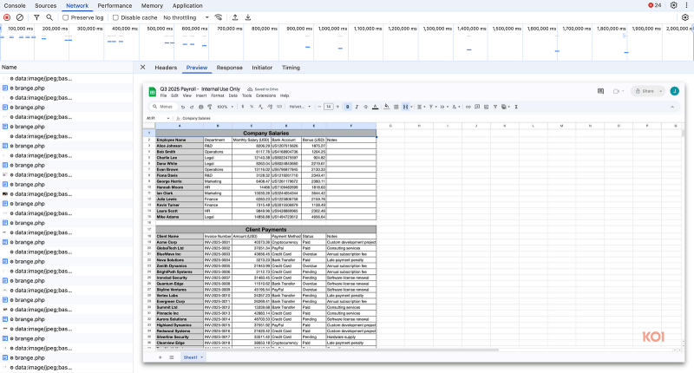Viewport: 694px width, 373px height.
Task: Open the Application tab
Action: (x=187, y=5)
